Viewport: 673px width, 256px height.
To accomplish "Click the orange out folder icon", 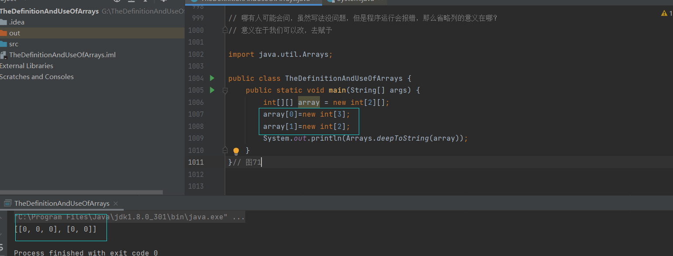I will click(x=3, y=33).
